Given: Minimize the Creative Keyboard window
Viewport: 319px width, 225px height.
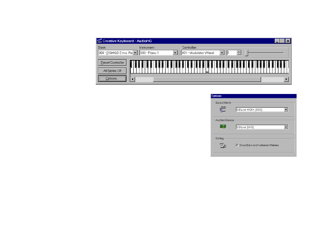Looking at the screenshot, I should click(x=277, y=41).
